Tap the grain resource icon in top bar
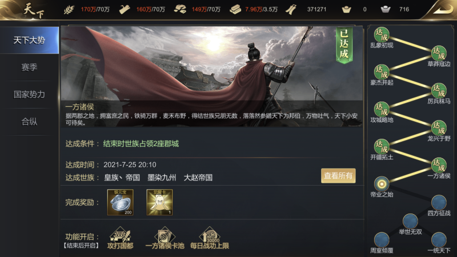457x257 pixels. coord(69,10)
